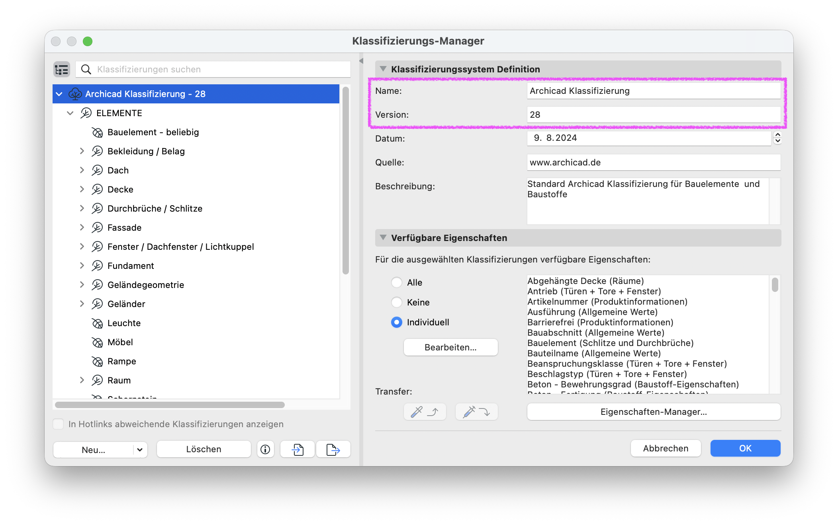The height and width of the screenshot is (525, 838).
Task: Click the properties list scrollbar
Action: (x=775, y=285)
